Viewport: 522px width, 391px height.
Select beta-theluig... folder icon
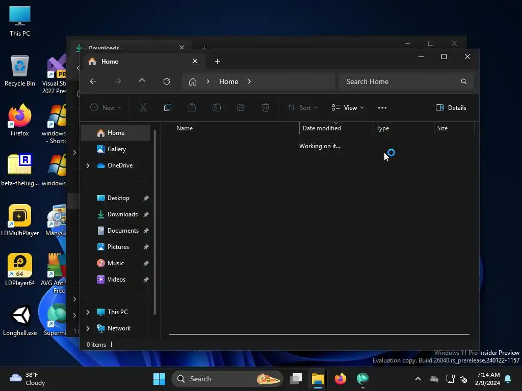[20, 170]
